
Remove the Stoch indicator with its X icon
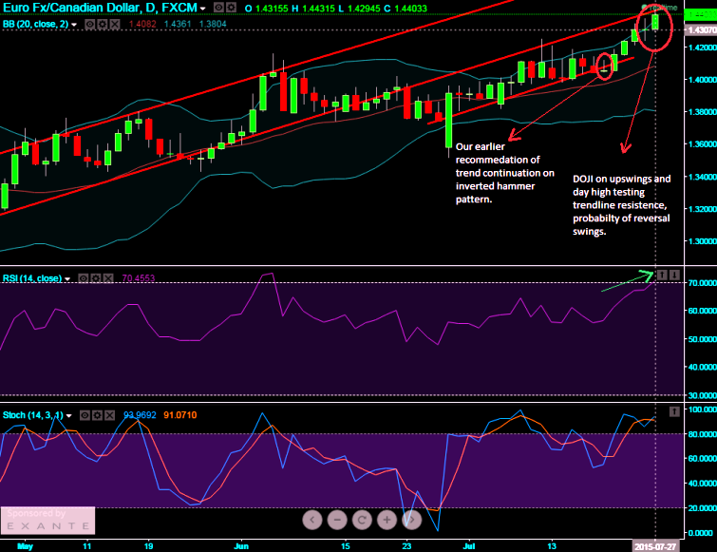point(109,415)
